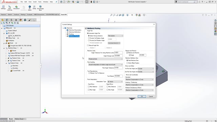This screenshot has height=122, width=217.
Task: Create a New CAM Job
Action: click(x=9, y=8)
